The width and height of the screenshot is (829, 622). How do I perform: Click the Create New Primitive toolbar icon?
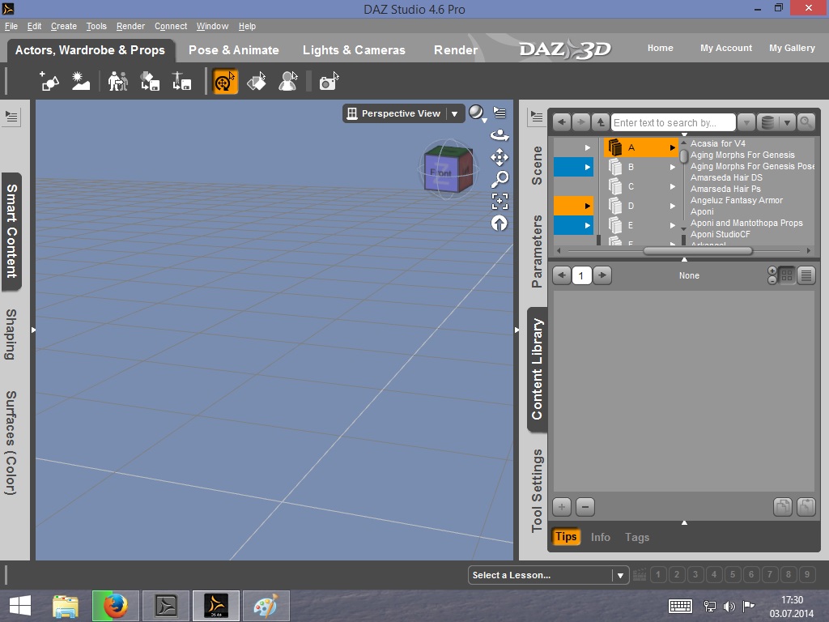(x=49, y=82)
